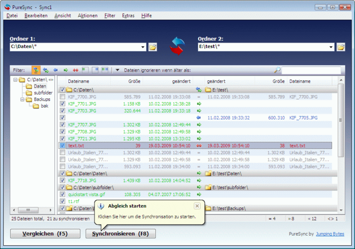Open the Ordner 1 path dropdown
The image size is (355, 249).
tap(143, 48)
